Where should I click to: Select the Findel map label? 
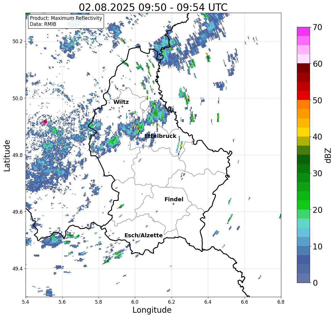tap(174, 199)
